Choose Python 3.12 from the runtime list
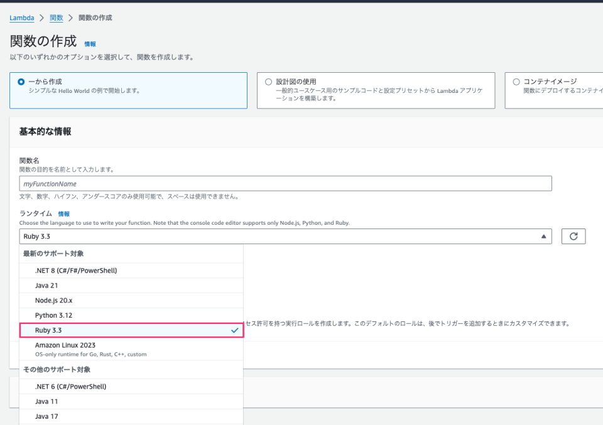Image resolution: width=603 pixels, height=425 pixels. point(126,315)
